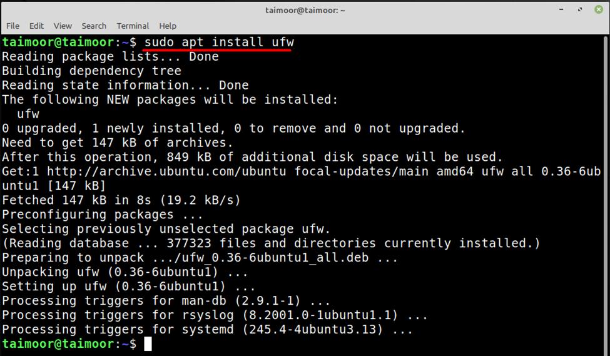
Task: Open the Search menu
Action: click(94, 26)
